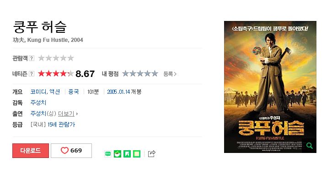Click magnifier icon on poster corner
The width and height of the screenshot is (332, 178).
point(309,146)
